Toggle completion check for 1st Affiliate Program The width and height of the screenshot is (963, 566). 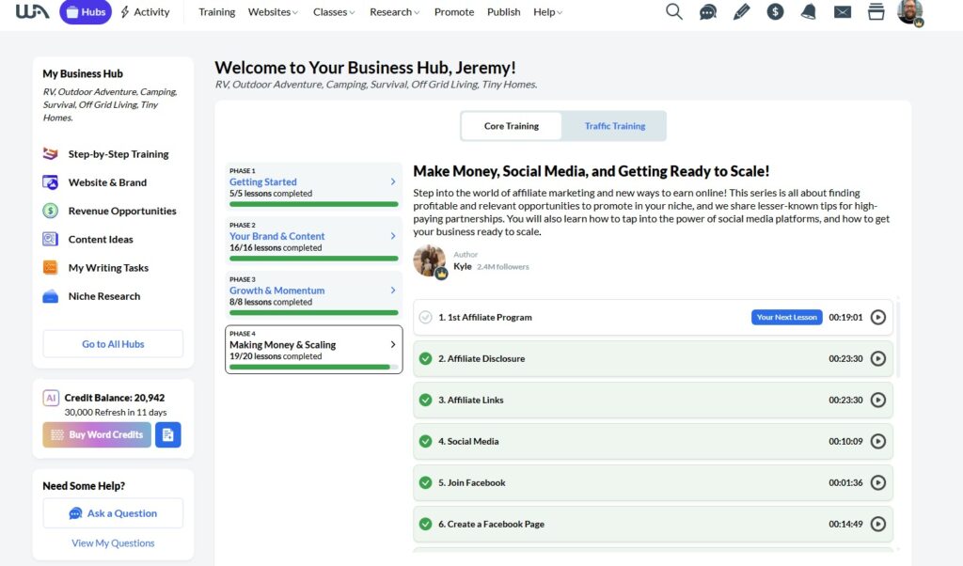[425, 318]
